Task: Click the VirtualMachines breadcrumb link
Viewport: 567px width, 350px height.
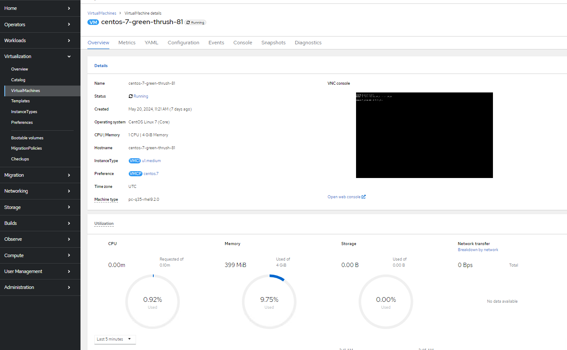Action: 102,13
